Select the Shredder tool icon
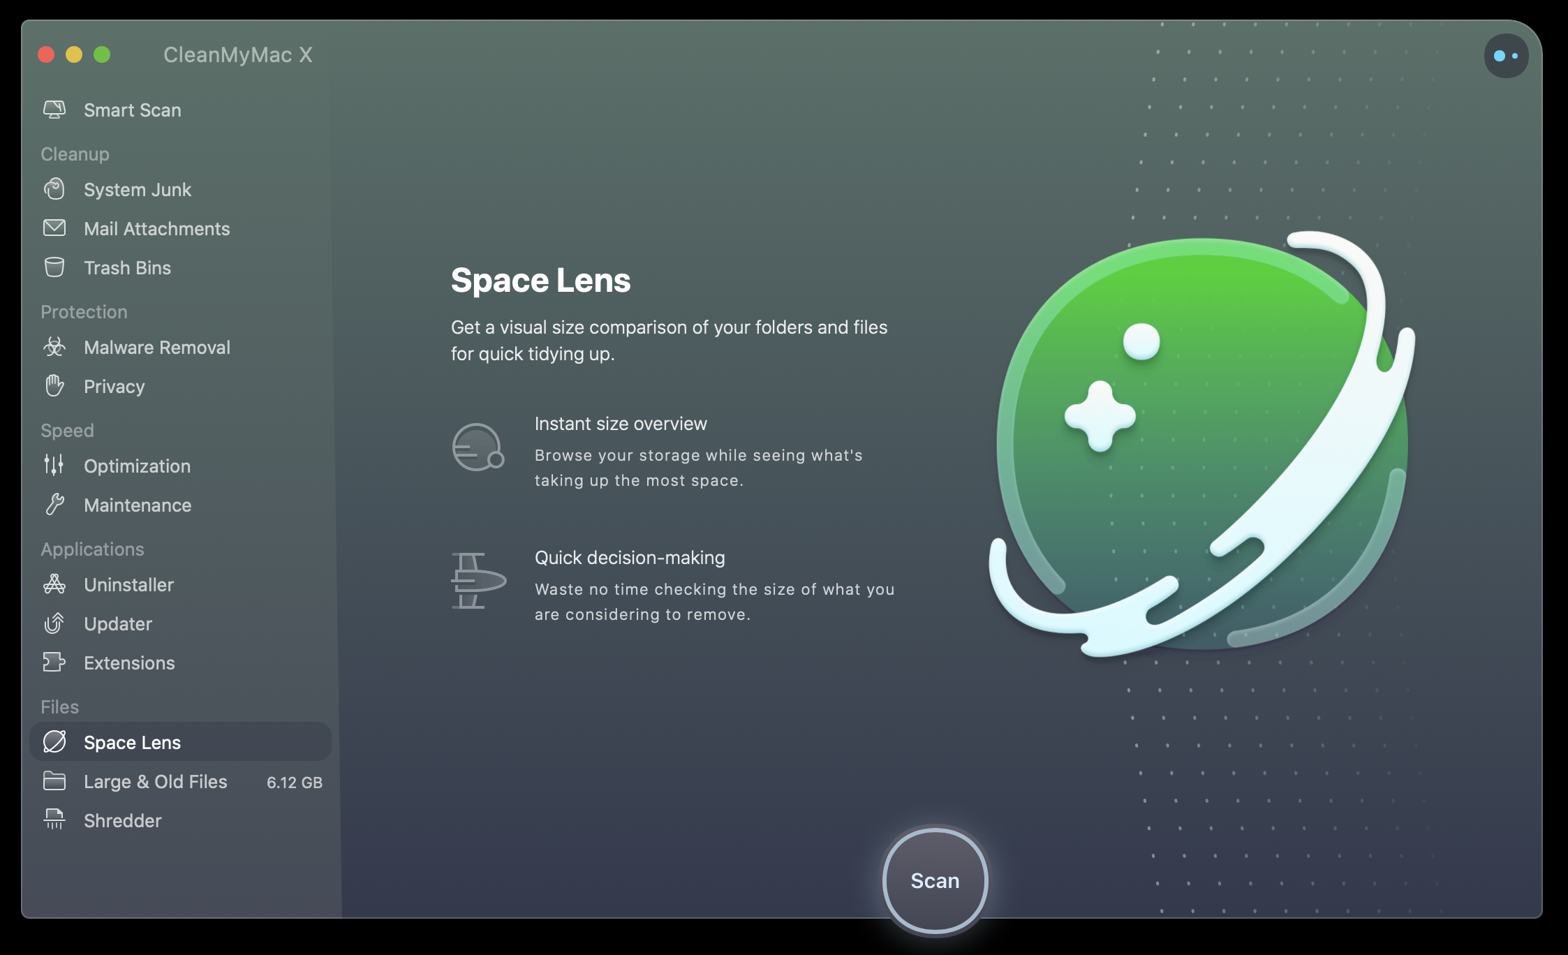1568x955 pixels. click(x=54, y=820)
